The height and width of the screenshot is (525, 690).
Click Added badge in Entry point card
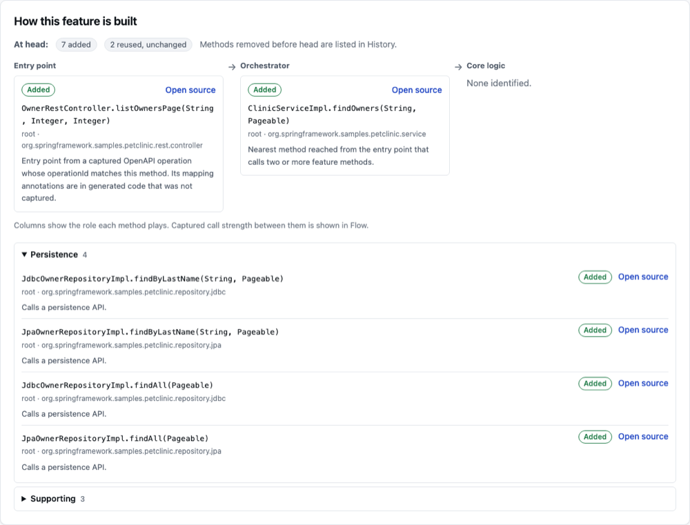coord(38,90)
